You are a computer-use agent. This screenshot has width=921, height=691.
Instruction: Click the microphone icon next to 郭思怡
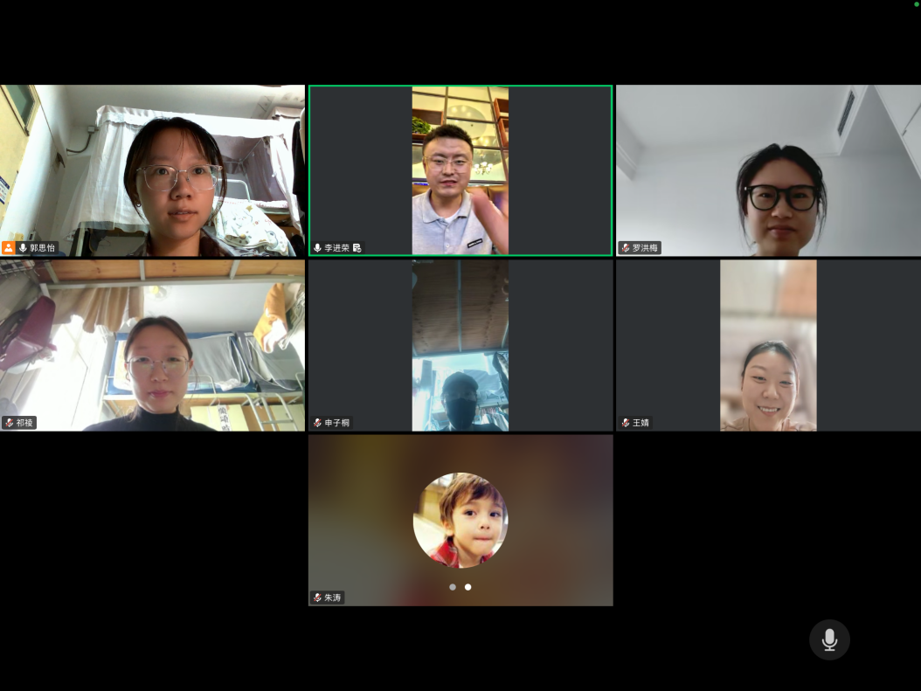pos(23,248)
